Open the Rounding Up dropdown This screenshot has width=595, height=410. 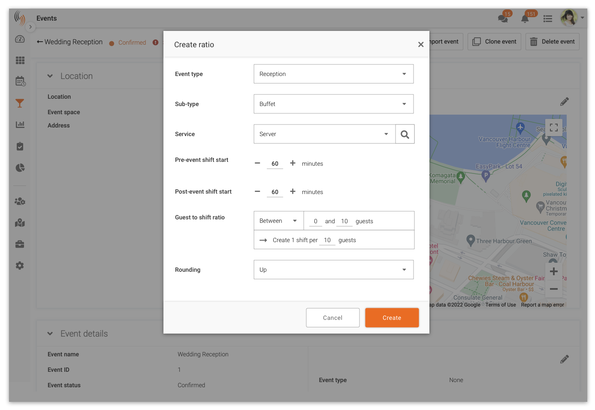(333, 270)
